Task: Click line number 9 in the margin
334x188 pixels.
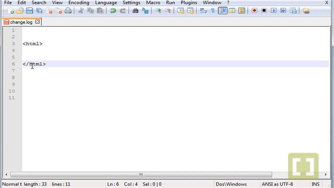Action: pos(13,84)
